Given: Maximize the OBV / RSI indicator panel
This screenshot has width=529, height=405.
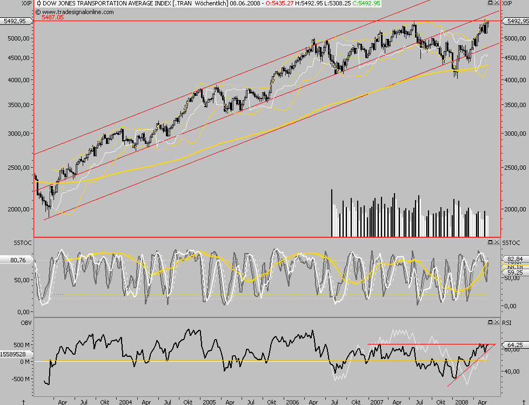Looking at the screenshot, I should click(491, 322).
